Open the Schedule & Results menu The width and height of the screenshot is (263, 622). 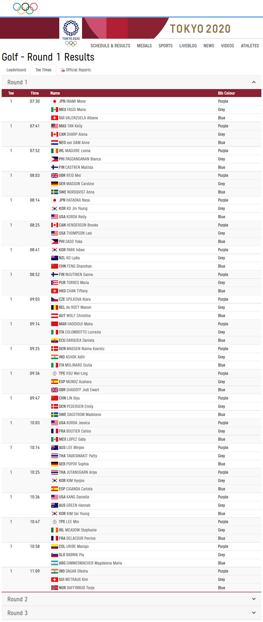tap(110, 46)
